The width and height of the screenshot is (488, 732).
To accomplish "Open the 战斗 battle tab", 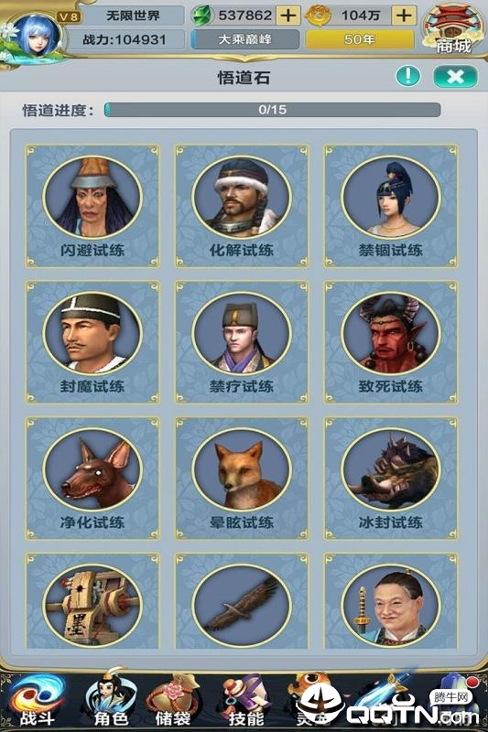I will coord(37,701).
